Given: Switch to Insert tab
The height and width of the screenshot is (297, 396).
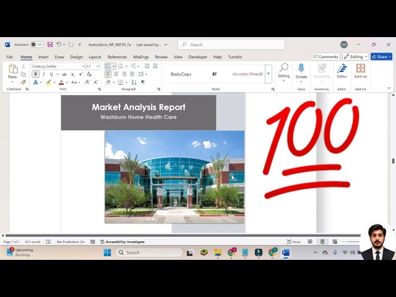Looking at the screenshot, I should (x=43, y=57).
